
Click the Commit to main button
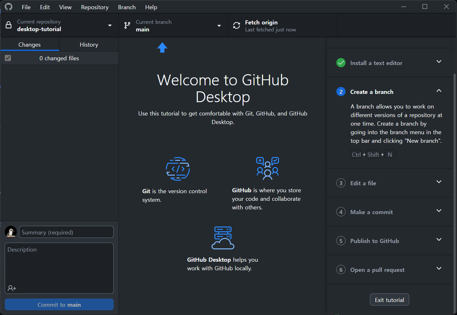click(59, 304)
